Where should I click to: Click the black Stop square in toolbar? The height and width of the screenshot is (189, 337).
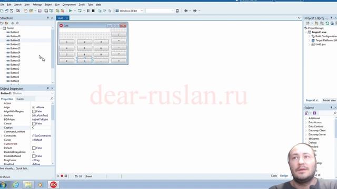(x=93, y=10)
